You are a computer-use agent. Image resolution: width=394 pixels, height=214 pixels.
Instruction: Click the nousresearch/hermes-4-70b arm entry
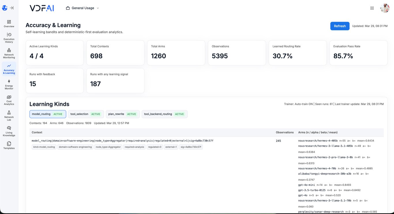335,168
